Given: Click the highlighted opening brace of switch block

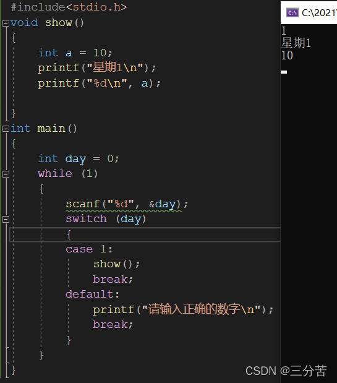Looking at the screenshot, I should [69, 235].
